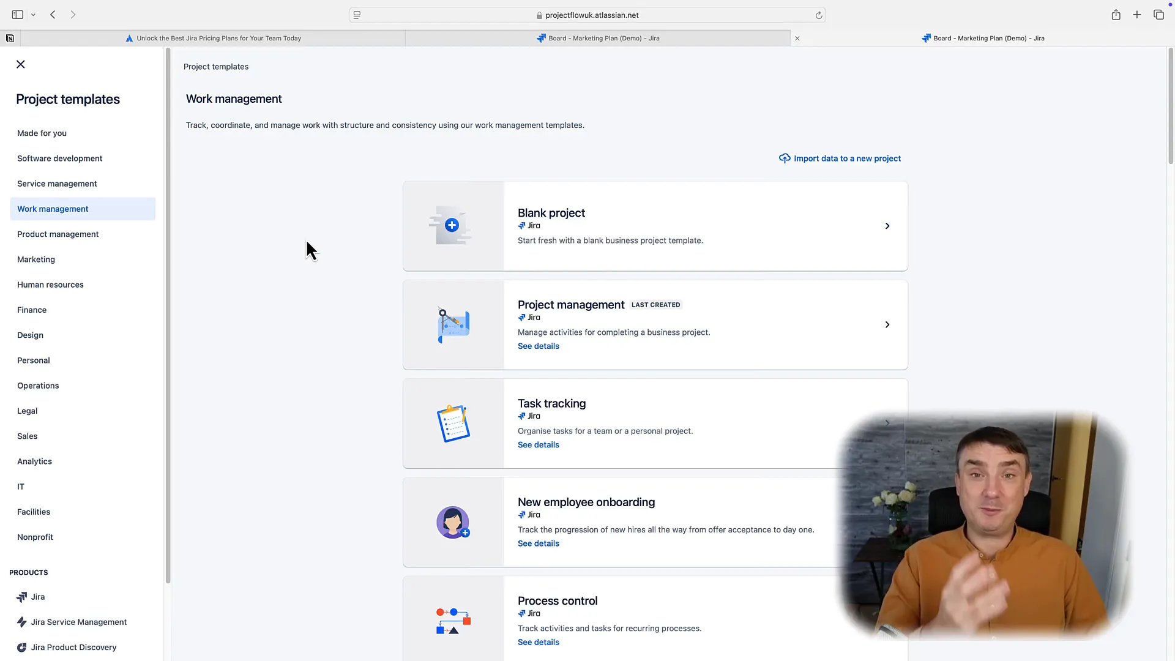Click the page reader icon in the address bar
1175x661 pixels.
(x=357, y=15)
